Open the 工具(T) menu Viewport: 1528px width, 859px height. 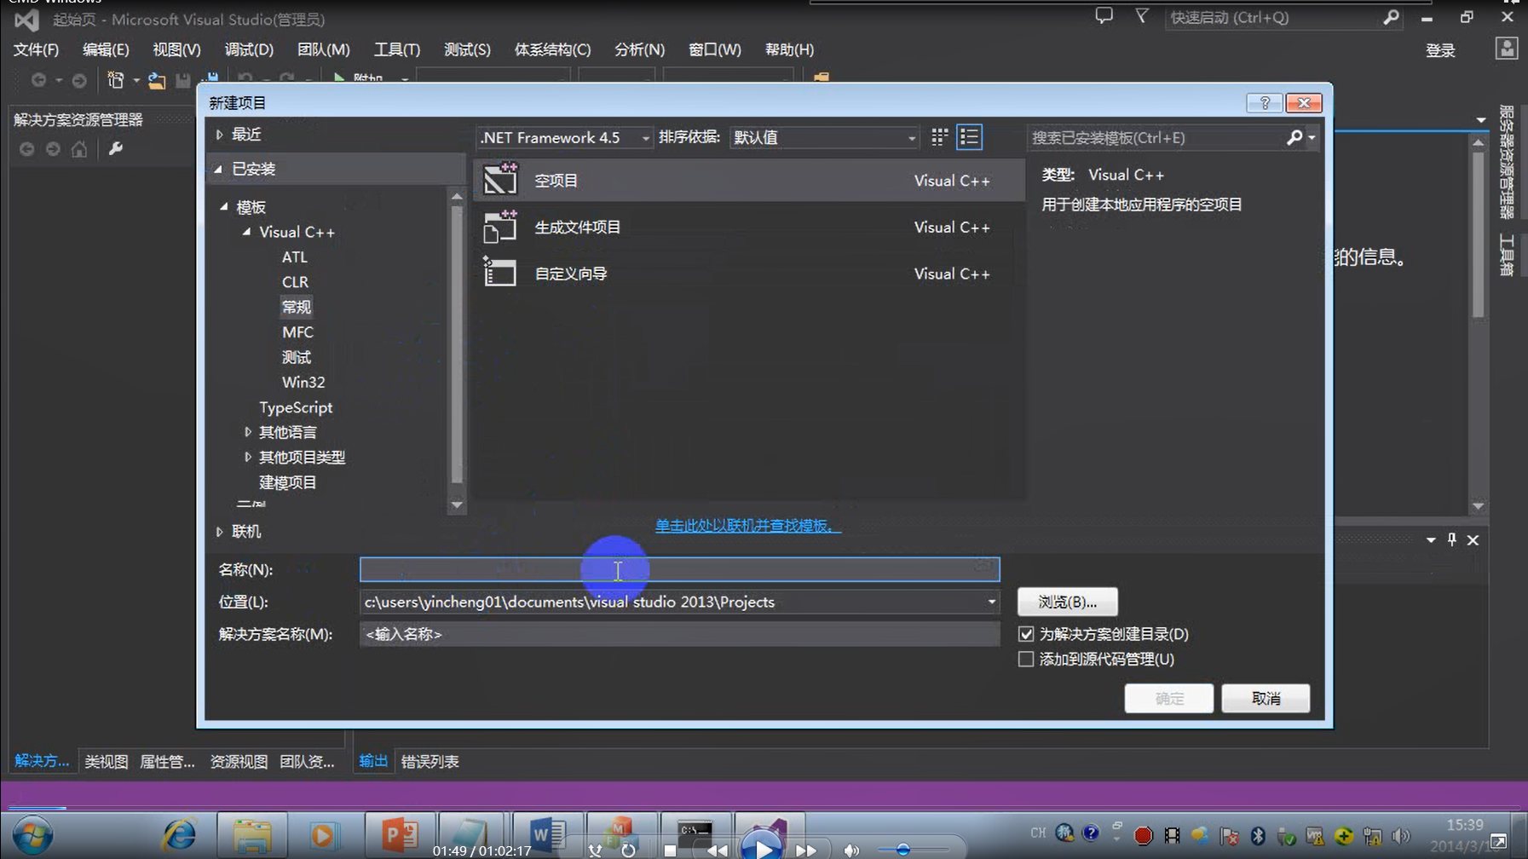pyautogui.click(x=397, y=49)
